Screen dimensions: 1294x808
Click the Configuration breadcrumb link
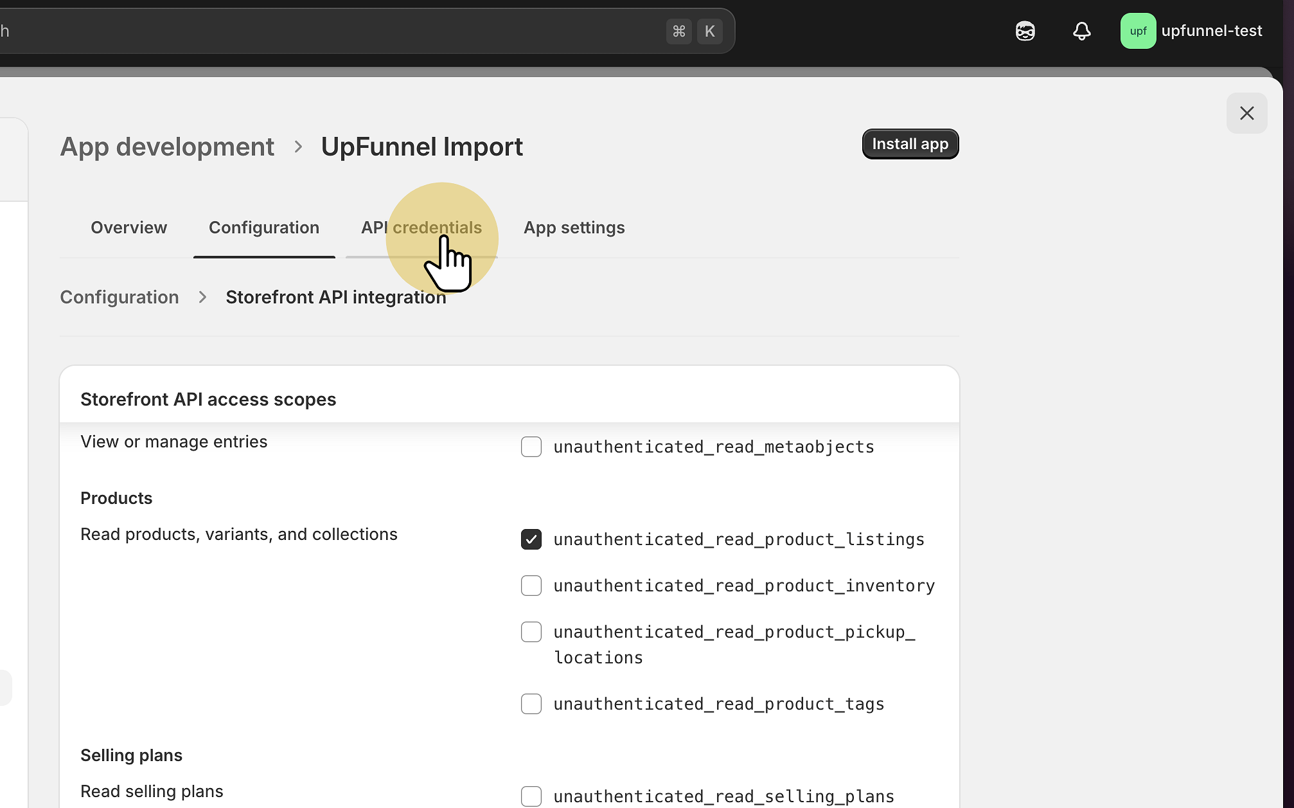click(120, 297)
